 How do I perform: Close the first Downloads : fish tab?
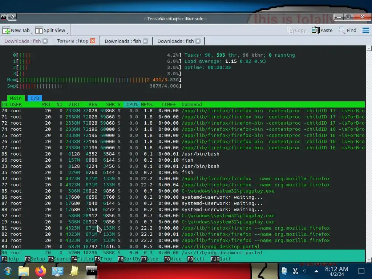click(x=45, y=41)
